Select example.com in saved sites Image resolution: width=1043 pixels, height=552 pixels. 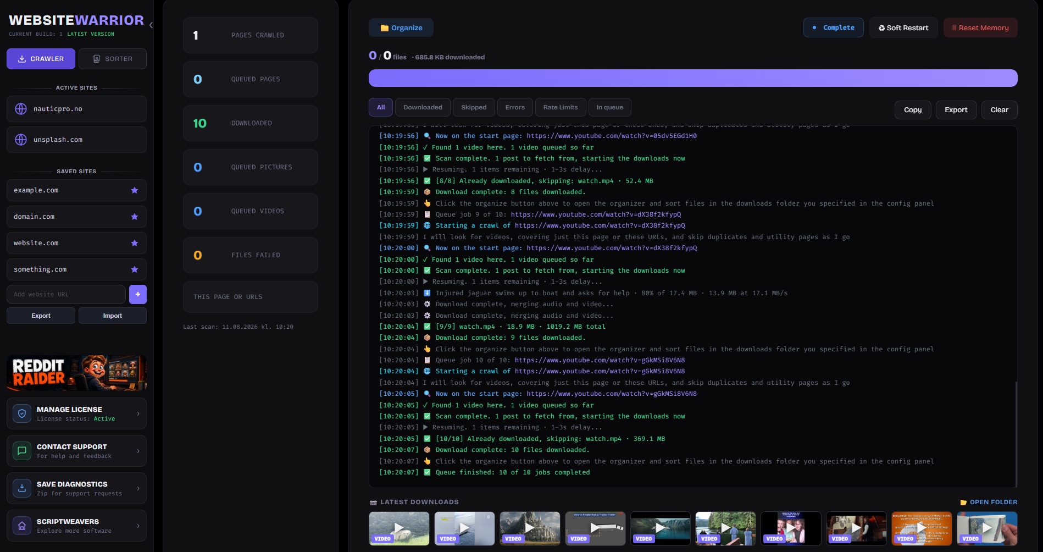click(76, 190)
